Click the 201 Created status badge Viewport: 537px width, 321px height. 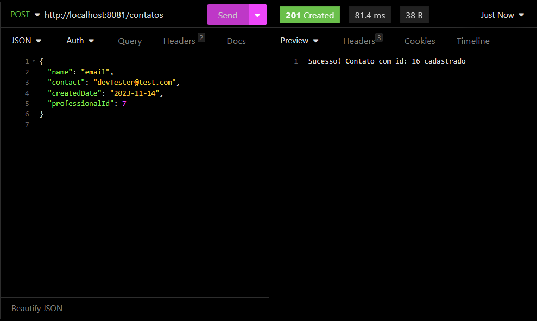tap(309, 15)
